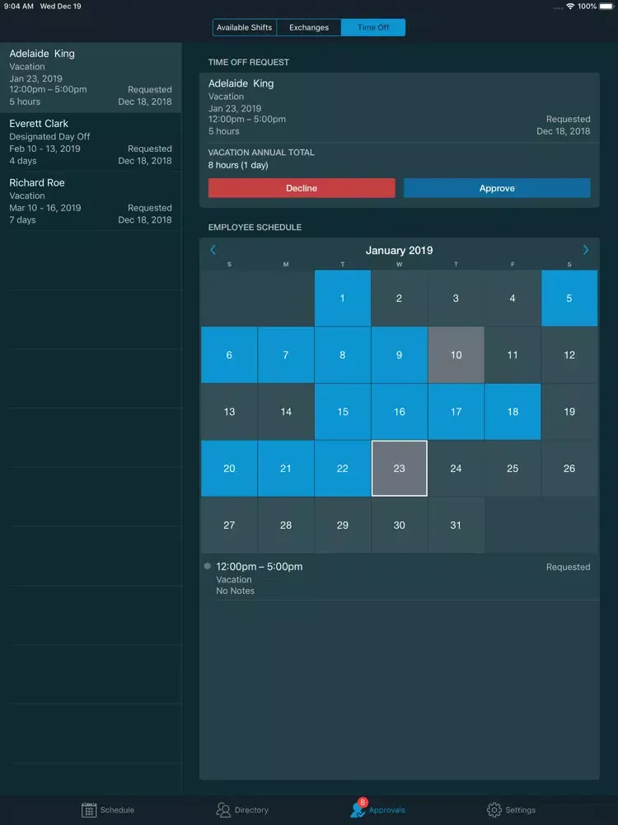Select the Time Off segment
Image resolution: width=618 pixels, height=825 pixels.
click(x=373, y=27)
